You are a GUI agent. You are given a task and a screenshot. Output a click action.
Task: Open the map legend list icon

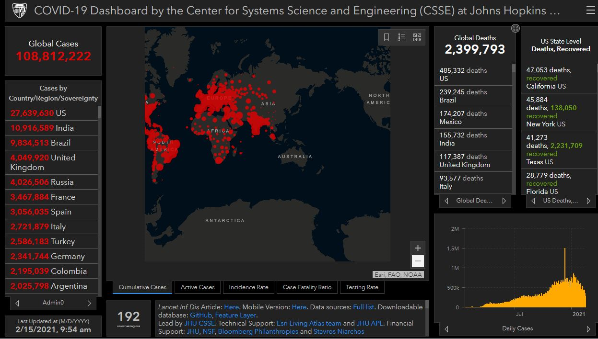pyautogui.click(x=402, y=37)
